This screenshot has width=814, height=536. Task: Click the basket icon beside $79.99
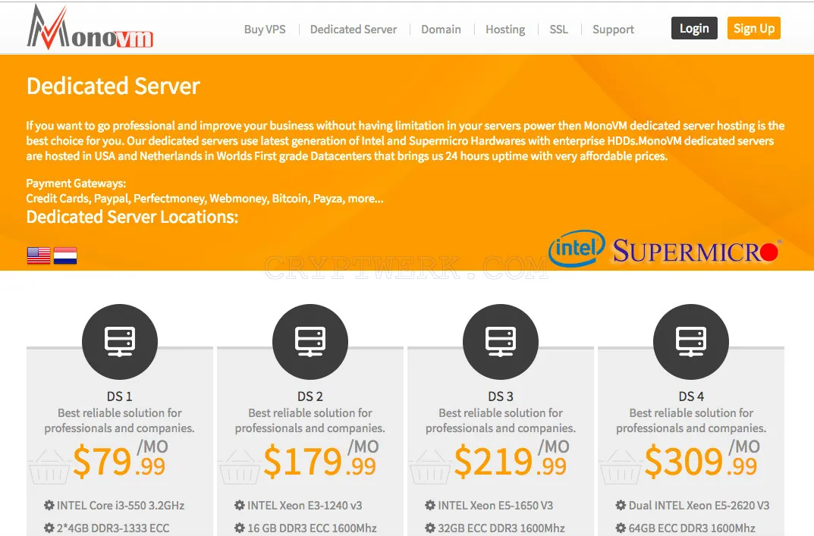(49, 467)
